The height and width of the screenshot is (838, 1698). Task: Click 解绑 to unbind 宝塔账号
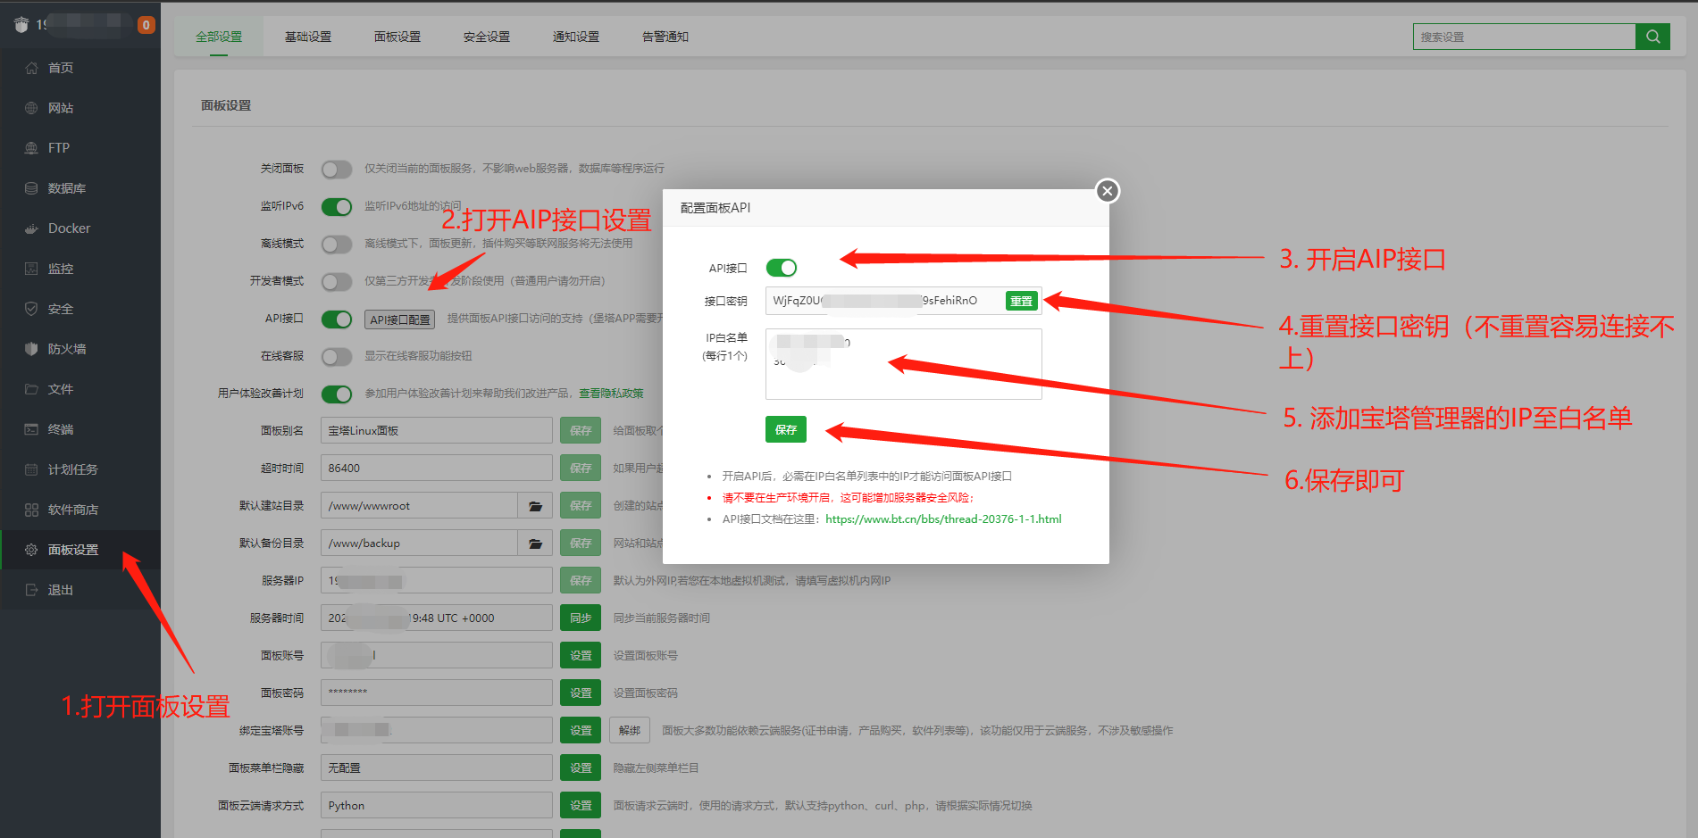click(x=630, y=731)
